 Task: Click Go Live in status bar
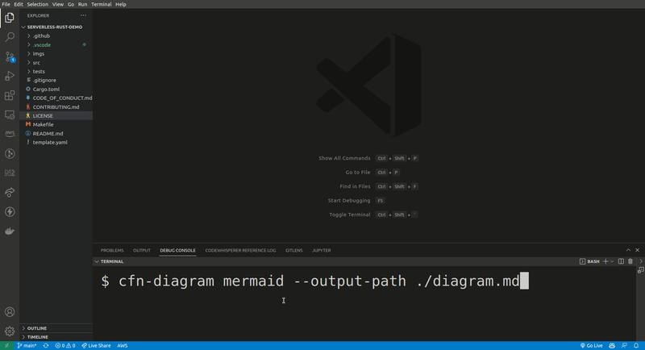tap(591, 346)
